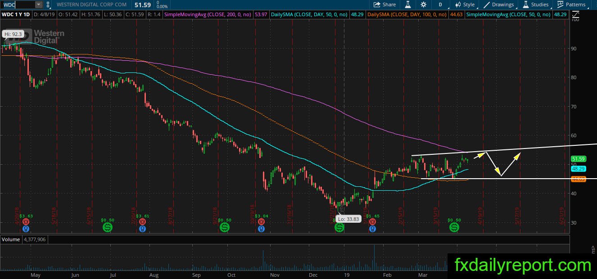Click the earnings phone icon for $1.45
Image resolution: width=597 pixels, height=279 pixels.
(372, 221)
